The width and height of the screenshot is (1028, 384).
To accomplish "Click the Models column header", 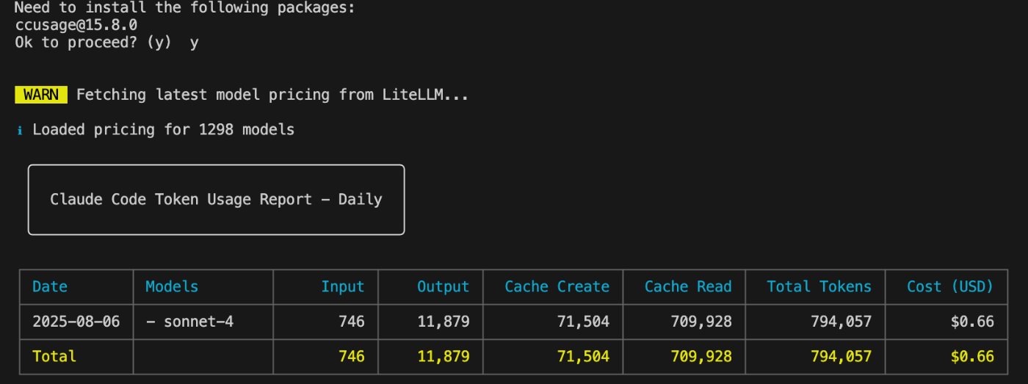I will tap(172, 286).
